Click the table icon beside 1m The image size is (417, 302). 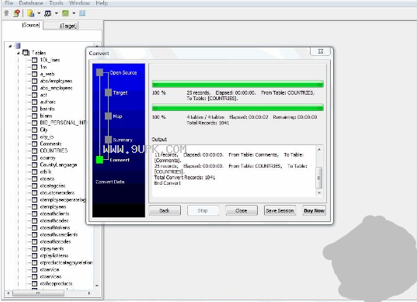tap(34, 67)
